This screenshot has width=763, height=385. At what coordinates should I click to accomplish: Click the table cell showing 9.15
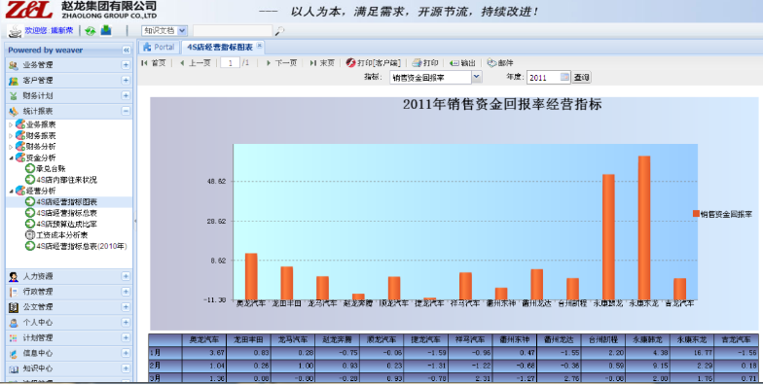(648, 366)
